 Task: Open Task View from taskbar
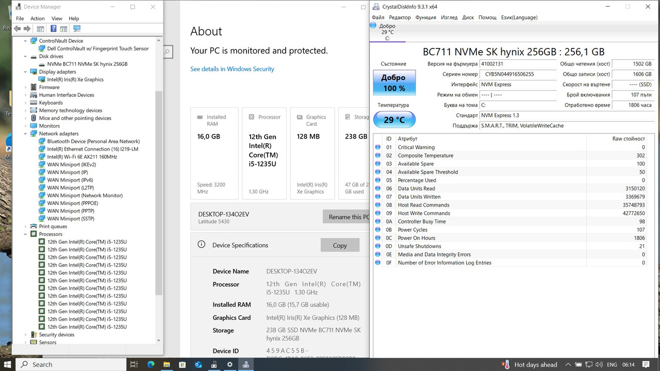134,364
